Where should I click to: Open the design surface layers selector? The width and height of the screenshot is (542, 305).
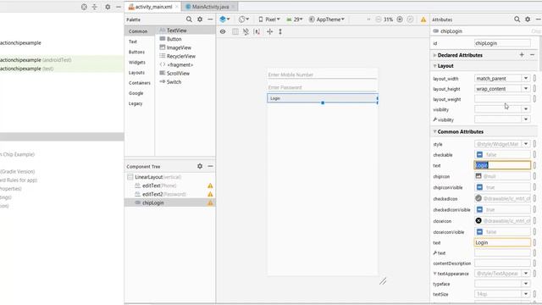pyautogui.click(x=224, y=19)
